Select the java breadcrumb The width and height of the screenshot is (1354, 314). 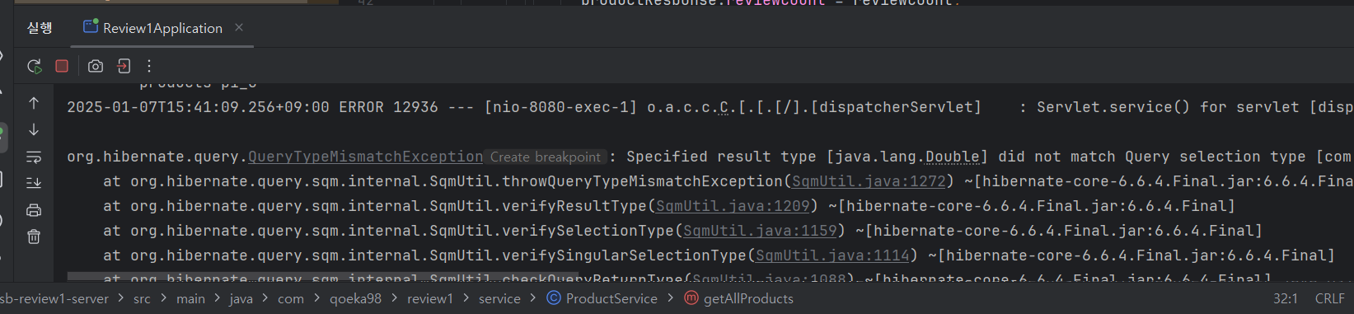241,298
